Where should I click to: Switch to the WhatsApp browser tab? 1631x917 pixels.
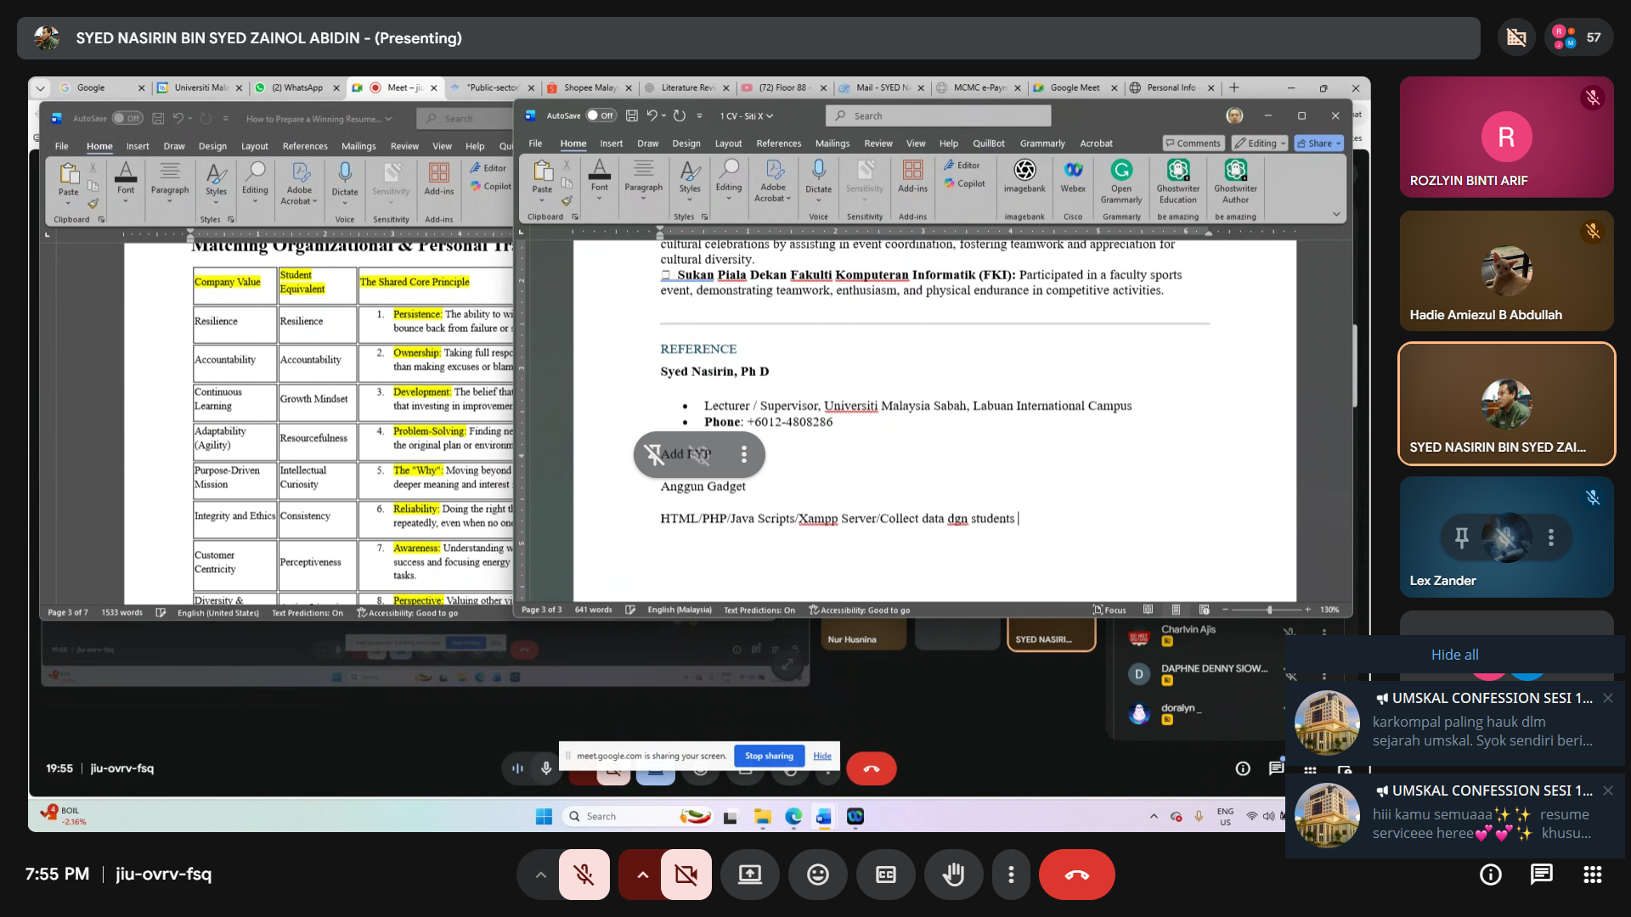point(297,87)
